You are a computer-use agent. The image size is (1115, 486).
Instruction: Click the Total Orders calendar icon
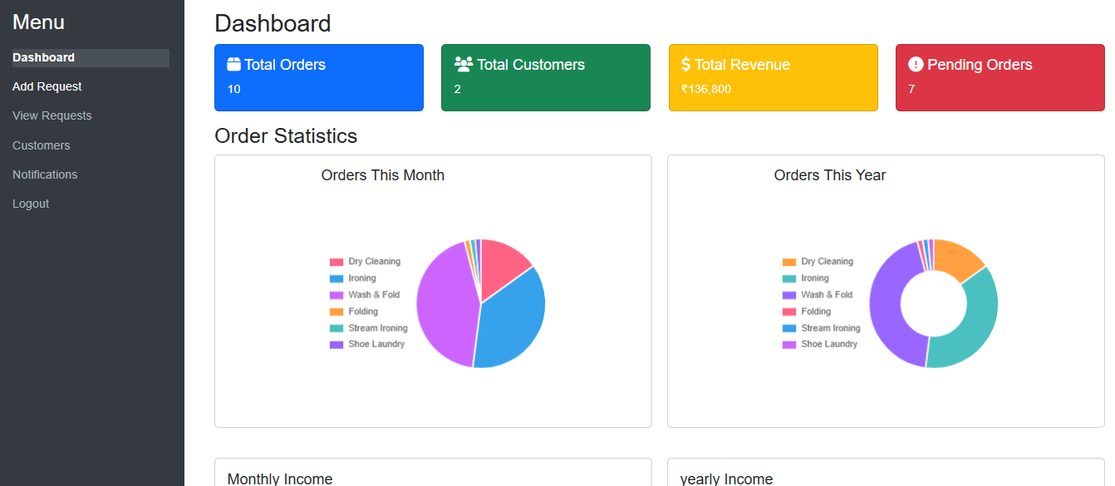(233, 64)
